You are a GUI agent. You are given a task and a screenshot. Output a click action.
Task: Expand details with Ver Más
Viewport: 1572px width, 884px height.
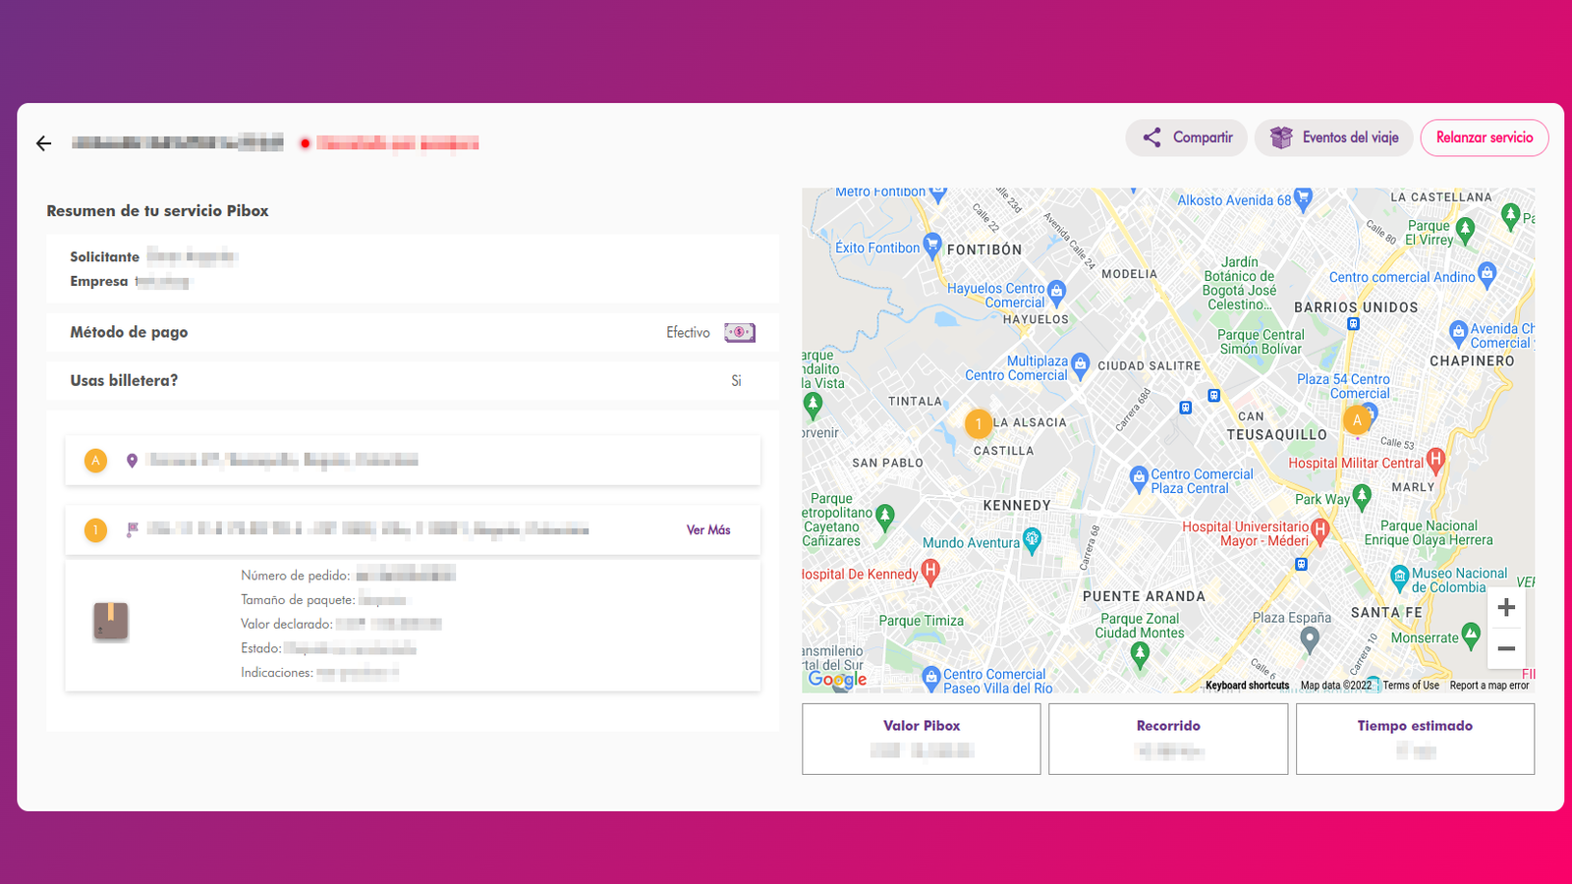pos(707,529)
